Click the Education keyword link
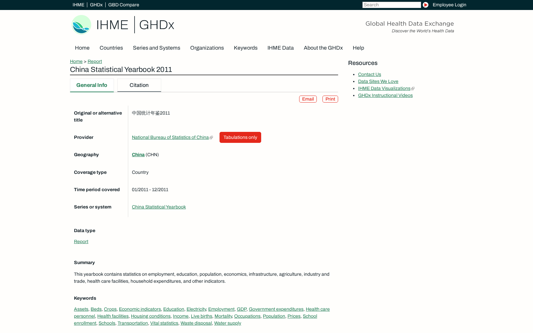Image resolution: width=533 pixels, height=333 pixels. pyautogui.click(x=174, y=309)
